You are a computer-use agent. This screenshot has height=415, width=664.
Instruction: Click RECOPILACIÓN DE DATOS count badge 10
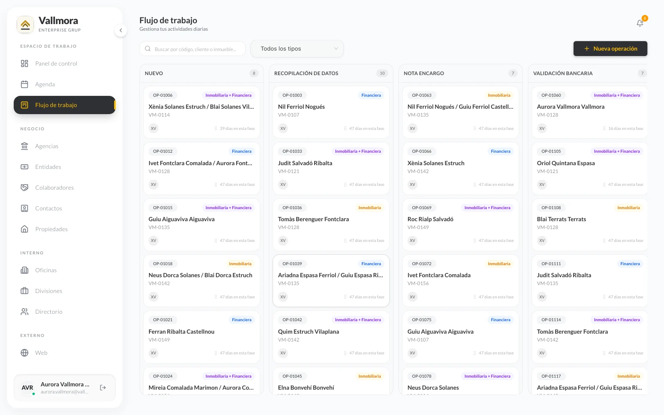[382, 73]
